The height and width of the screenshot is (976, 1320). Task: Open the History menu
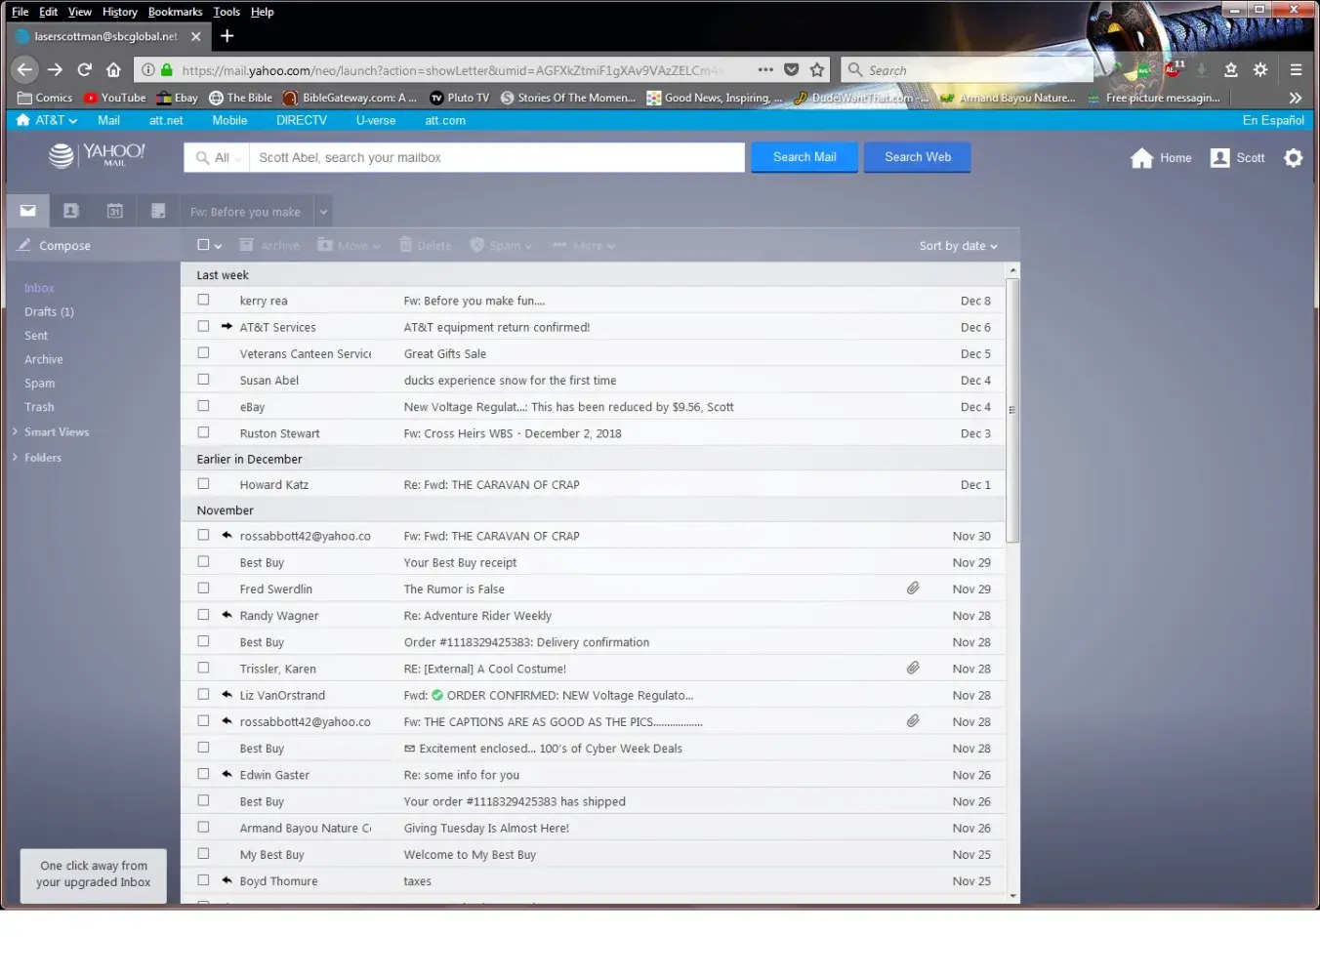(x=119, y=12)
